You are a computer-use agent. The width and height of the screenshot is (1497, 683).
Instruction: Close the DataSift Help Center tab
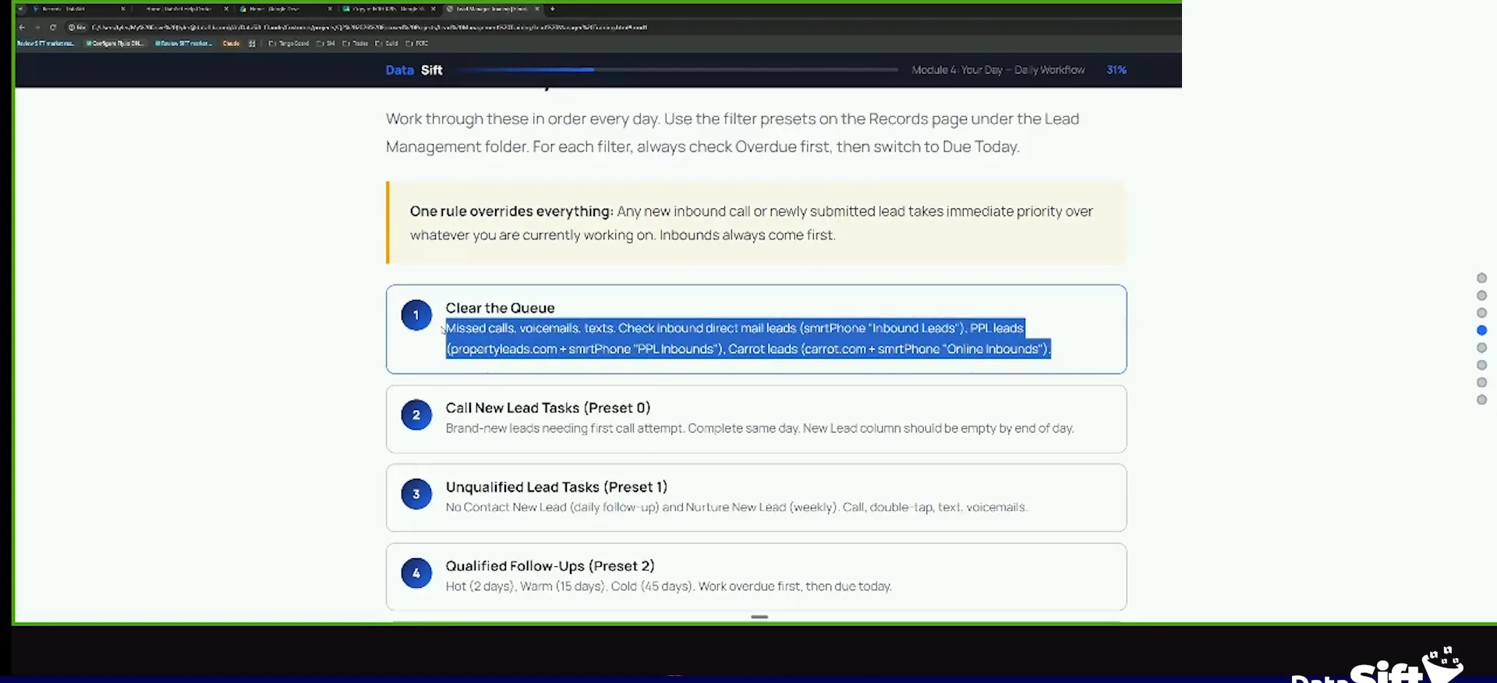tap(226, 9)
